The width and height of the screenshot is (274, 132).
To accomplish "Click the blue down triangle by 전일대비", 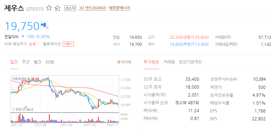I will (x=23, y=37).
